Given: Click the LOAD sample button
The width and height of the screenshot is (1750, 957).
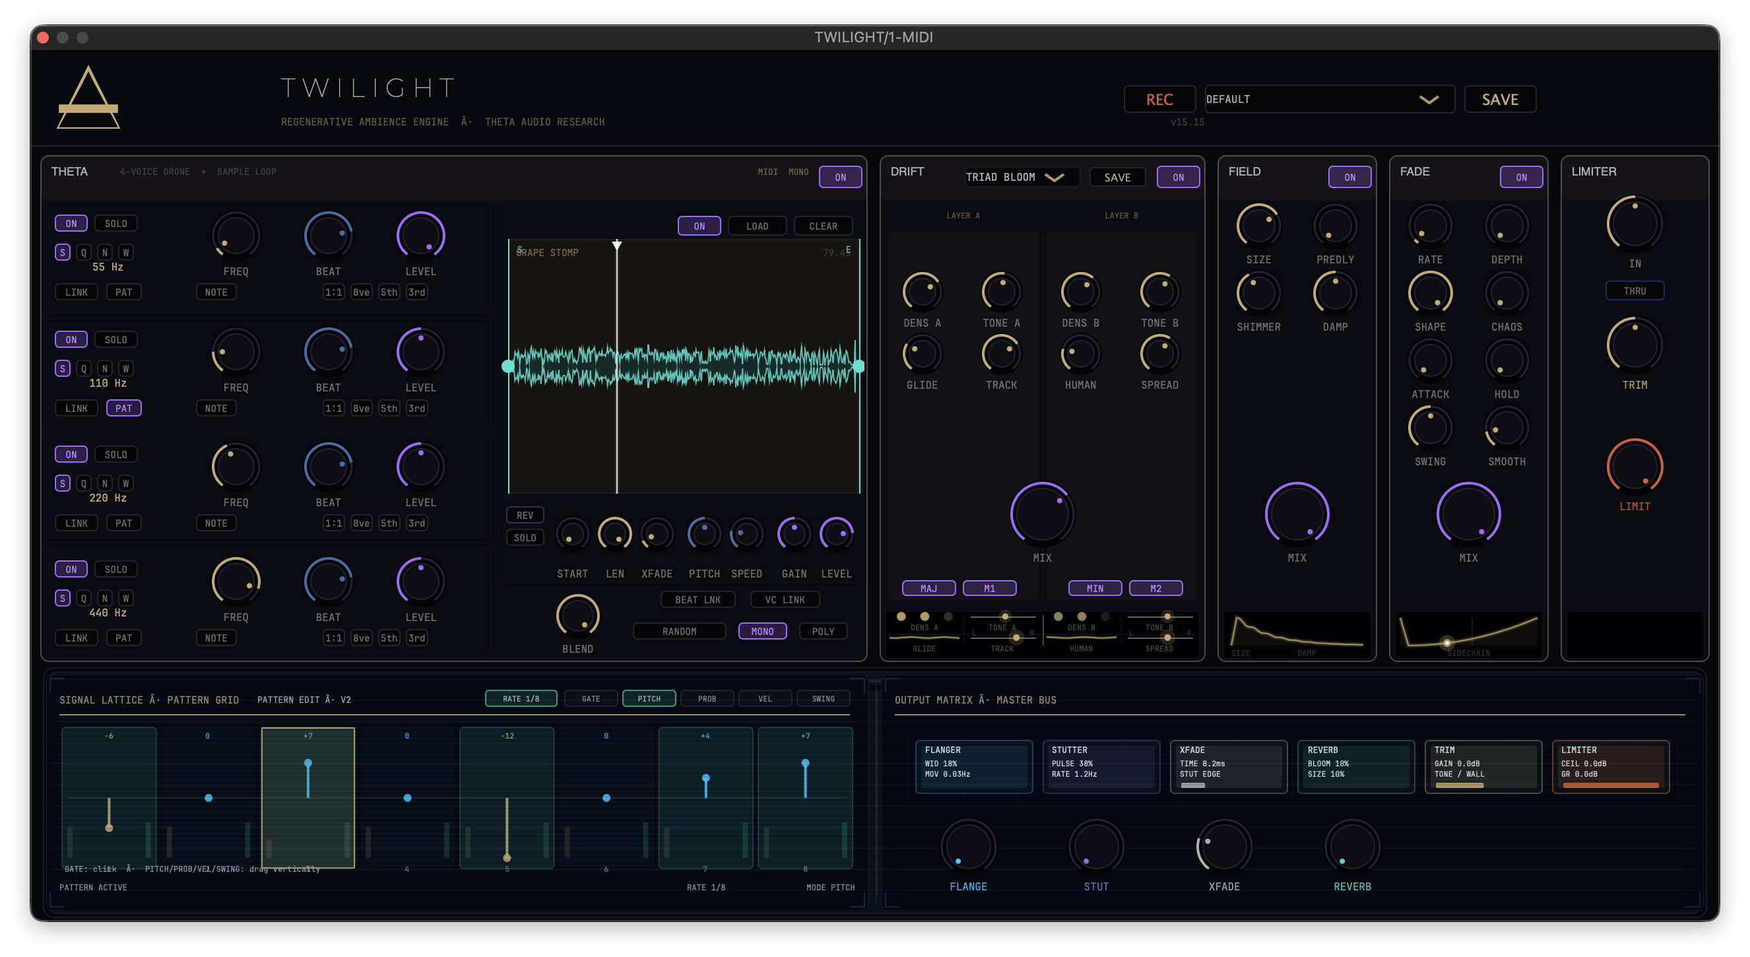Looking at the screenshot, I should click(757, 226).
